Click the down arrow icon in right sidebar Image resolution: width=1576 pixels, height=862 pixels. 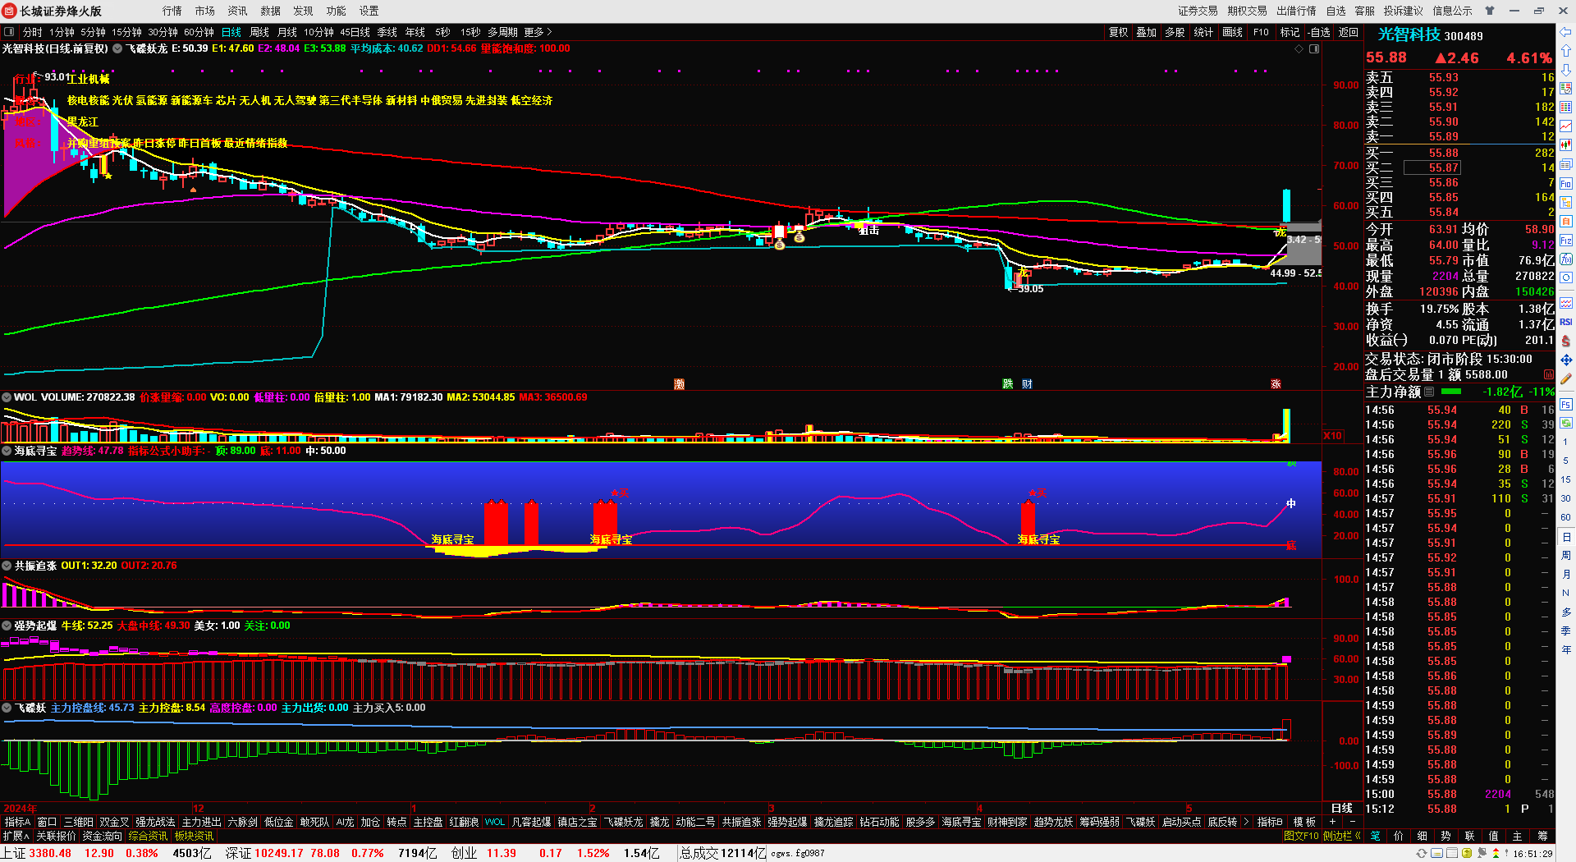tap(1566, 70)
